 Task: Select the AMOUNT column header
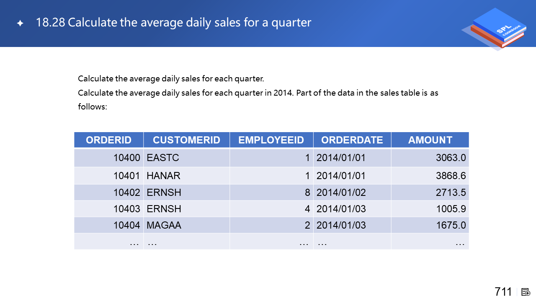tap(430, 140)
